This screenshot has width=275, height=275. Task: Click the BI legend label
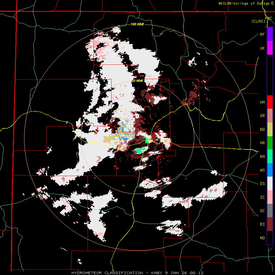coord(262,224)
